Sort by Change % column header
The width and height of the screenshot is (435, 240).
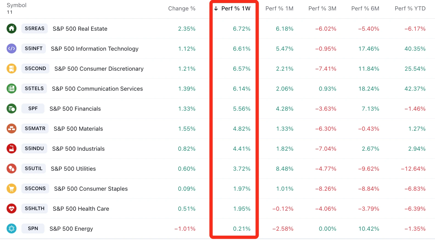[x=182, y=8]
